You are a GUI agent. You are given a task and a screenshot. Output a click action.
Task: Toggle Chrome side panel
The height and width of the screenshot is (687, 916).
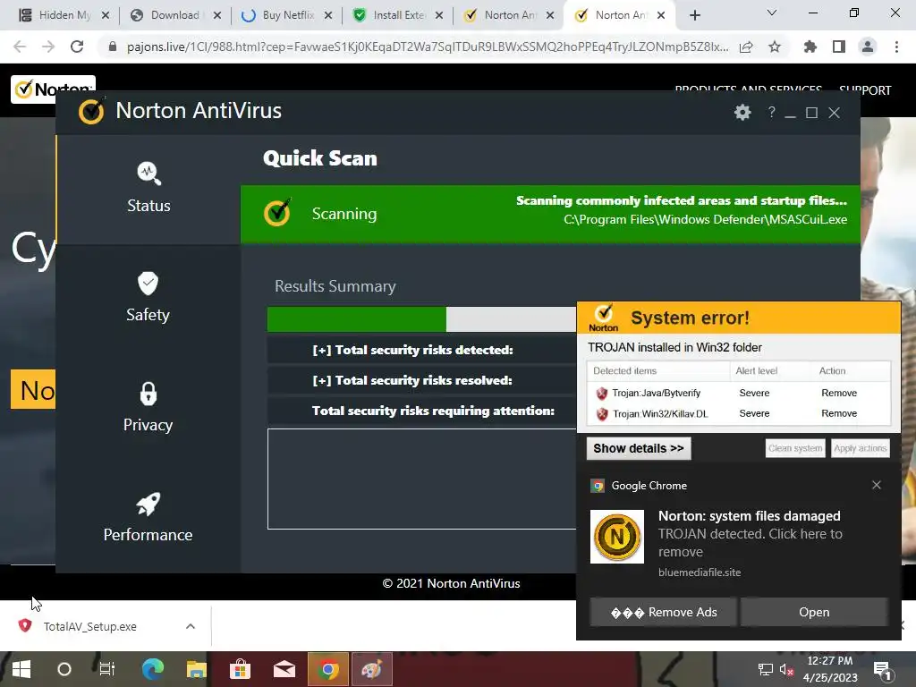tap(839, 47)
